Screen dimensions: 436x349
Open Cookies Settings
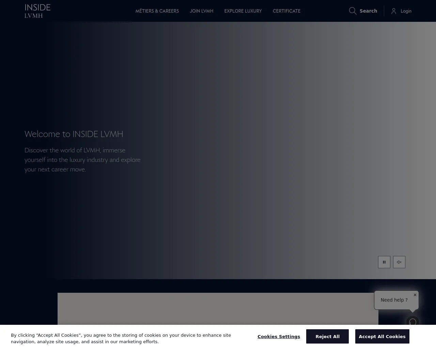click(x=279, y=336)
